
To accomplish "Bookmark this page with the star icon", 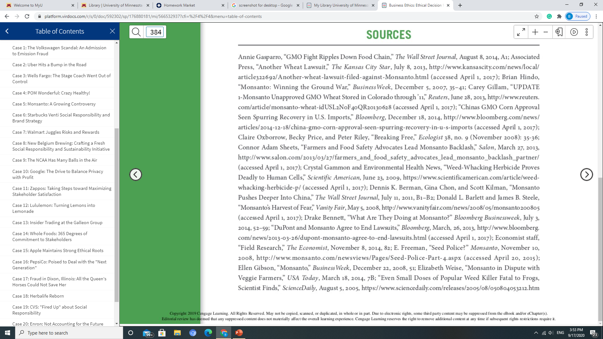I will [x=537, y=16].
